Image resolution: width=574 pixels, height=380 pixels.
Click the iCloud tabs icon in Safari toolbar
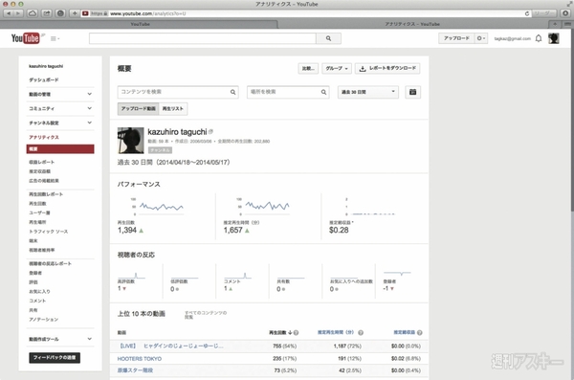coord(33,13)
